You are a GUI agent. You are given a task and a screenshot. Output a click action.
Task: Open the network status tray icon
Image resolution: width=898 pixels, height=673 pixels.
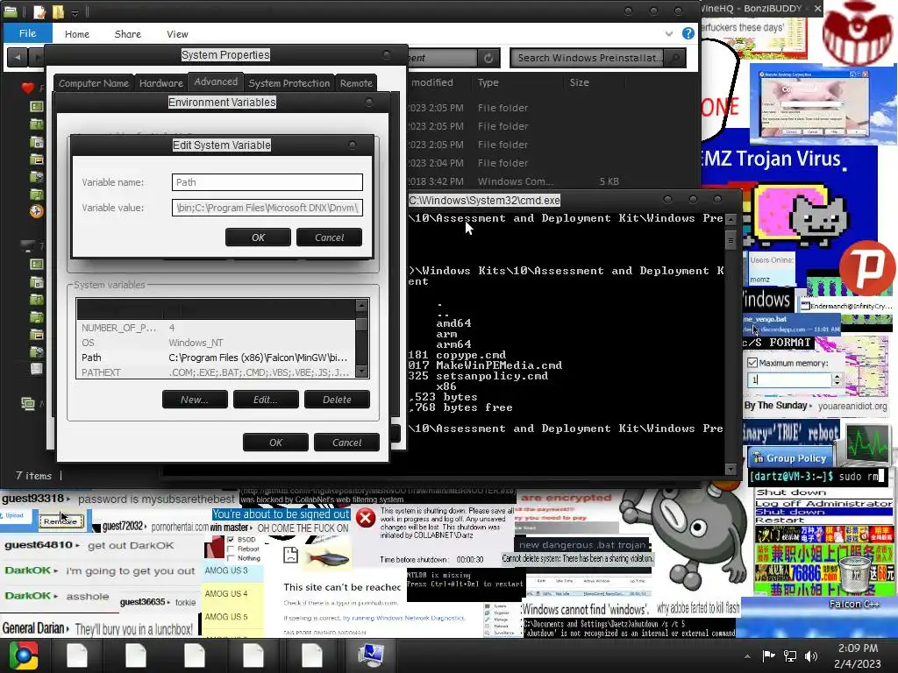coord(790,656)
